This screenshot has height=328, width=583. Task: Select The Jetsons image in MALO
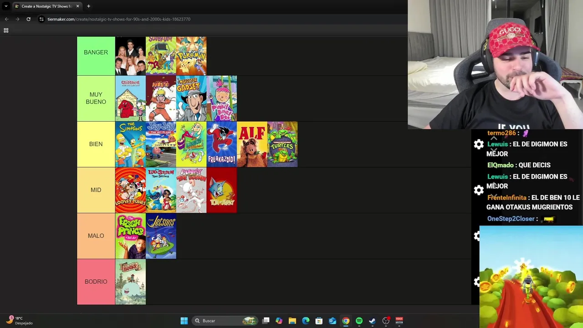[x=161, y=236]
